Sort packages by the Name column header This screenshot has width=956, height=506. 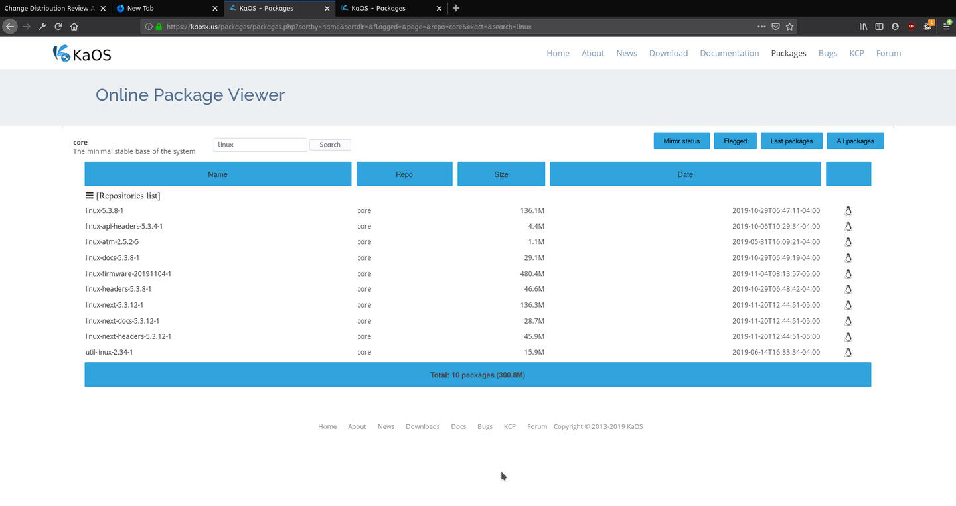click(x=218, y=174)
